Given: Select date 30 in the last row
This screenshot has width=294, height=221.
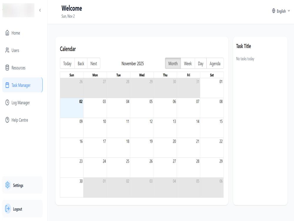Looking at the screenshot, I should (x=81, y=181).
